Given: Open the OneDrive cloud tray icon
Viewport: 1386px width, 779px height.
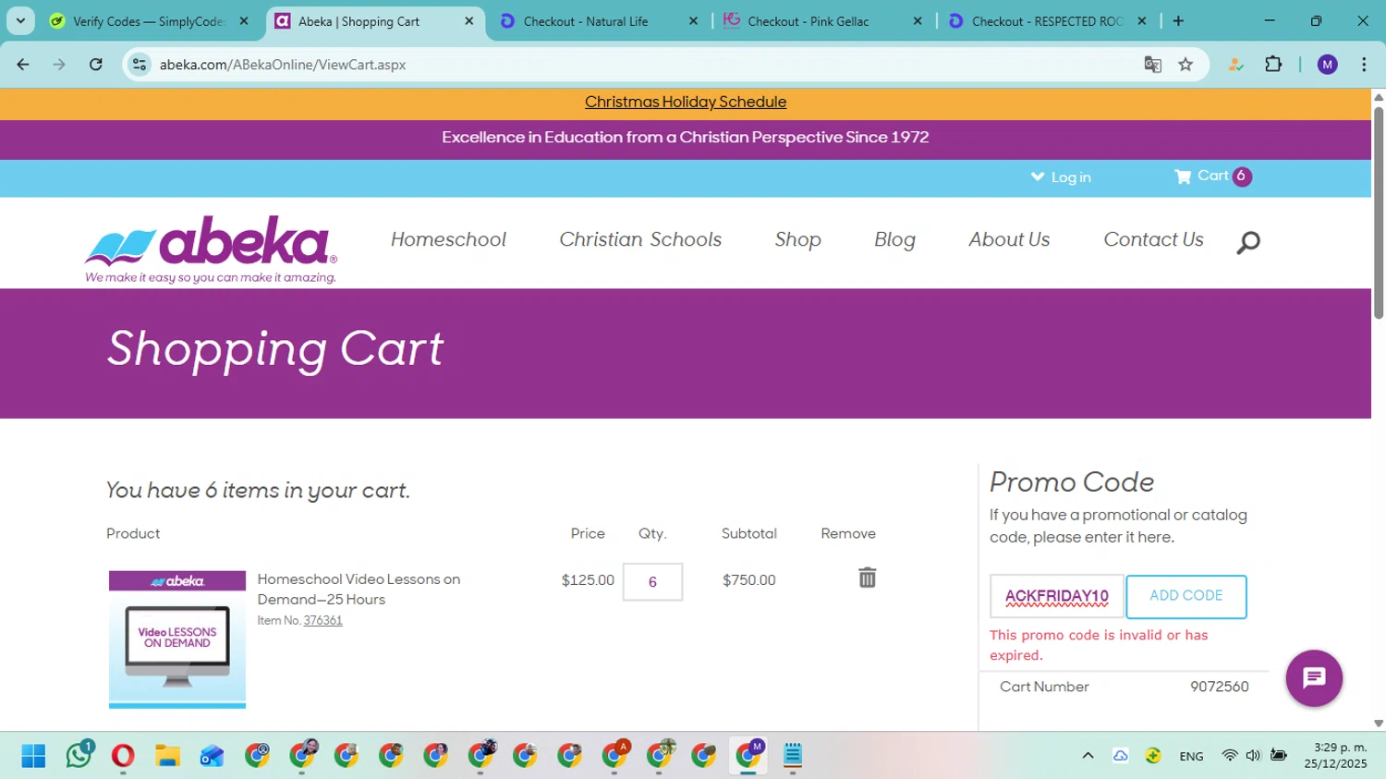Looking at the screenshot, I should click(1120, 756).
